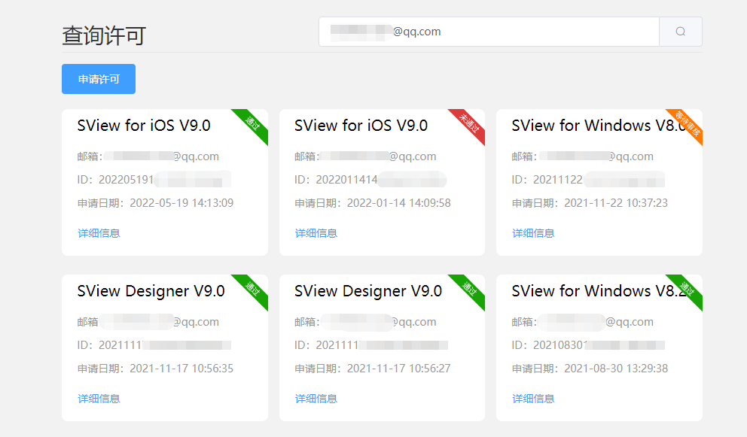
Task: Open 详细信息 for the 2022-01-14 license
Action: 316,233
